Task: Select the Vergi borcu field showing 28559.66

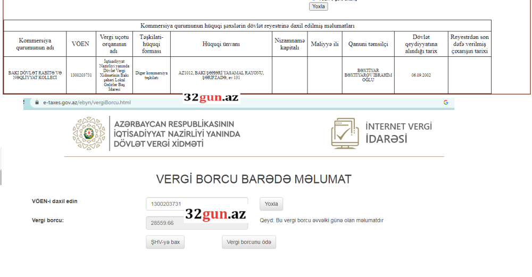Action: click(x=197, y=223)
